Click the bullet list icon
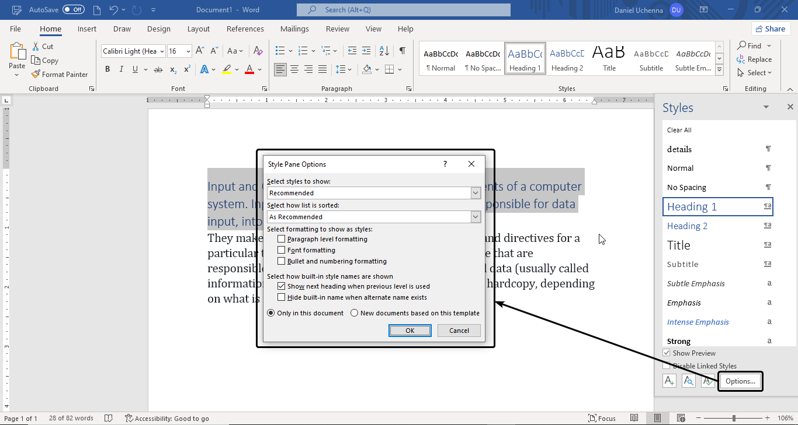Viewport: 798px width, 425px height. click(280, 51)
